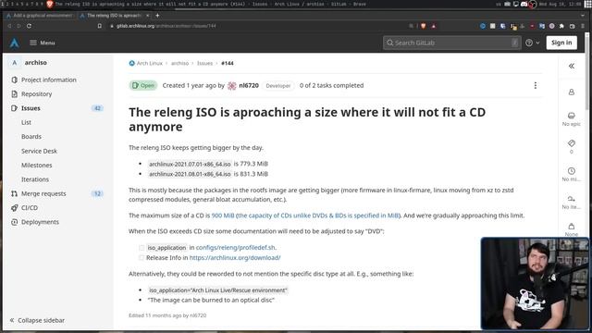Click Project information icon
592x333 pixels.
tap(15, 80)
